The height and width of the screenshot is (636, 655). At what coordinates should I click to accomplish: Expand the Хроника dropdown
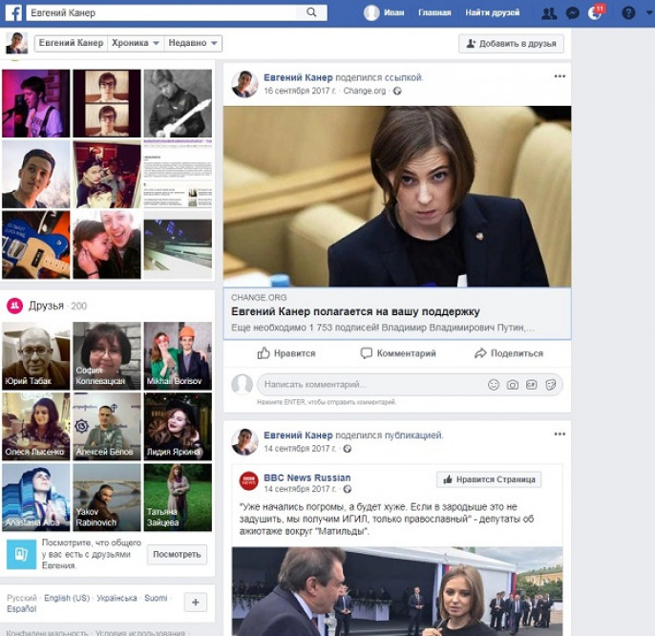[135, 43]
